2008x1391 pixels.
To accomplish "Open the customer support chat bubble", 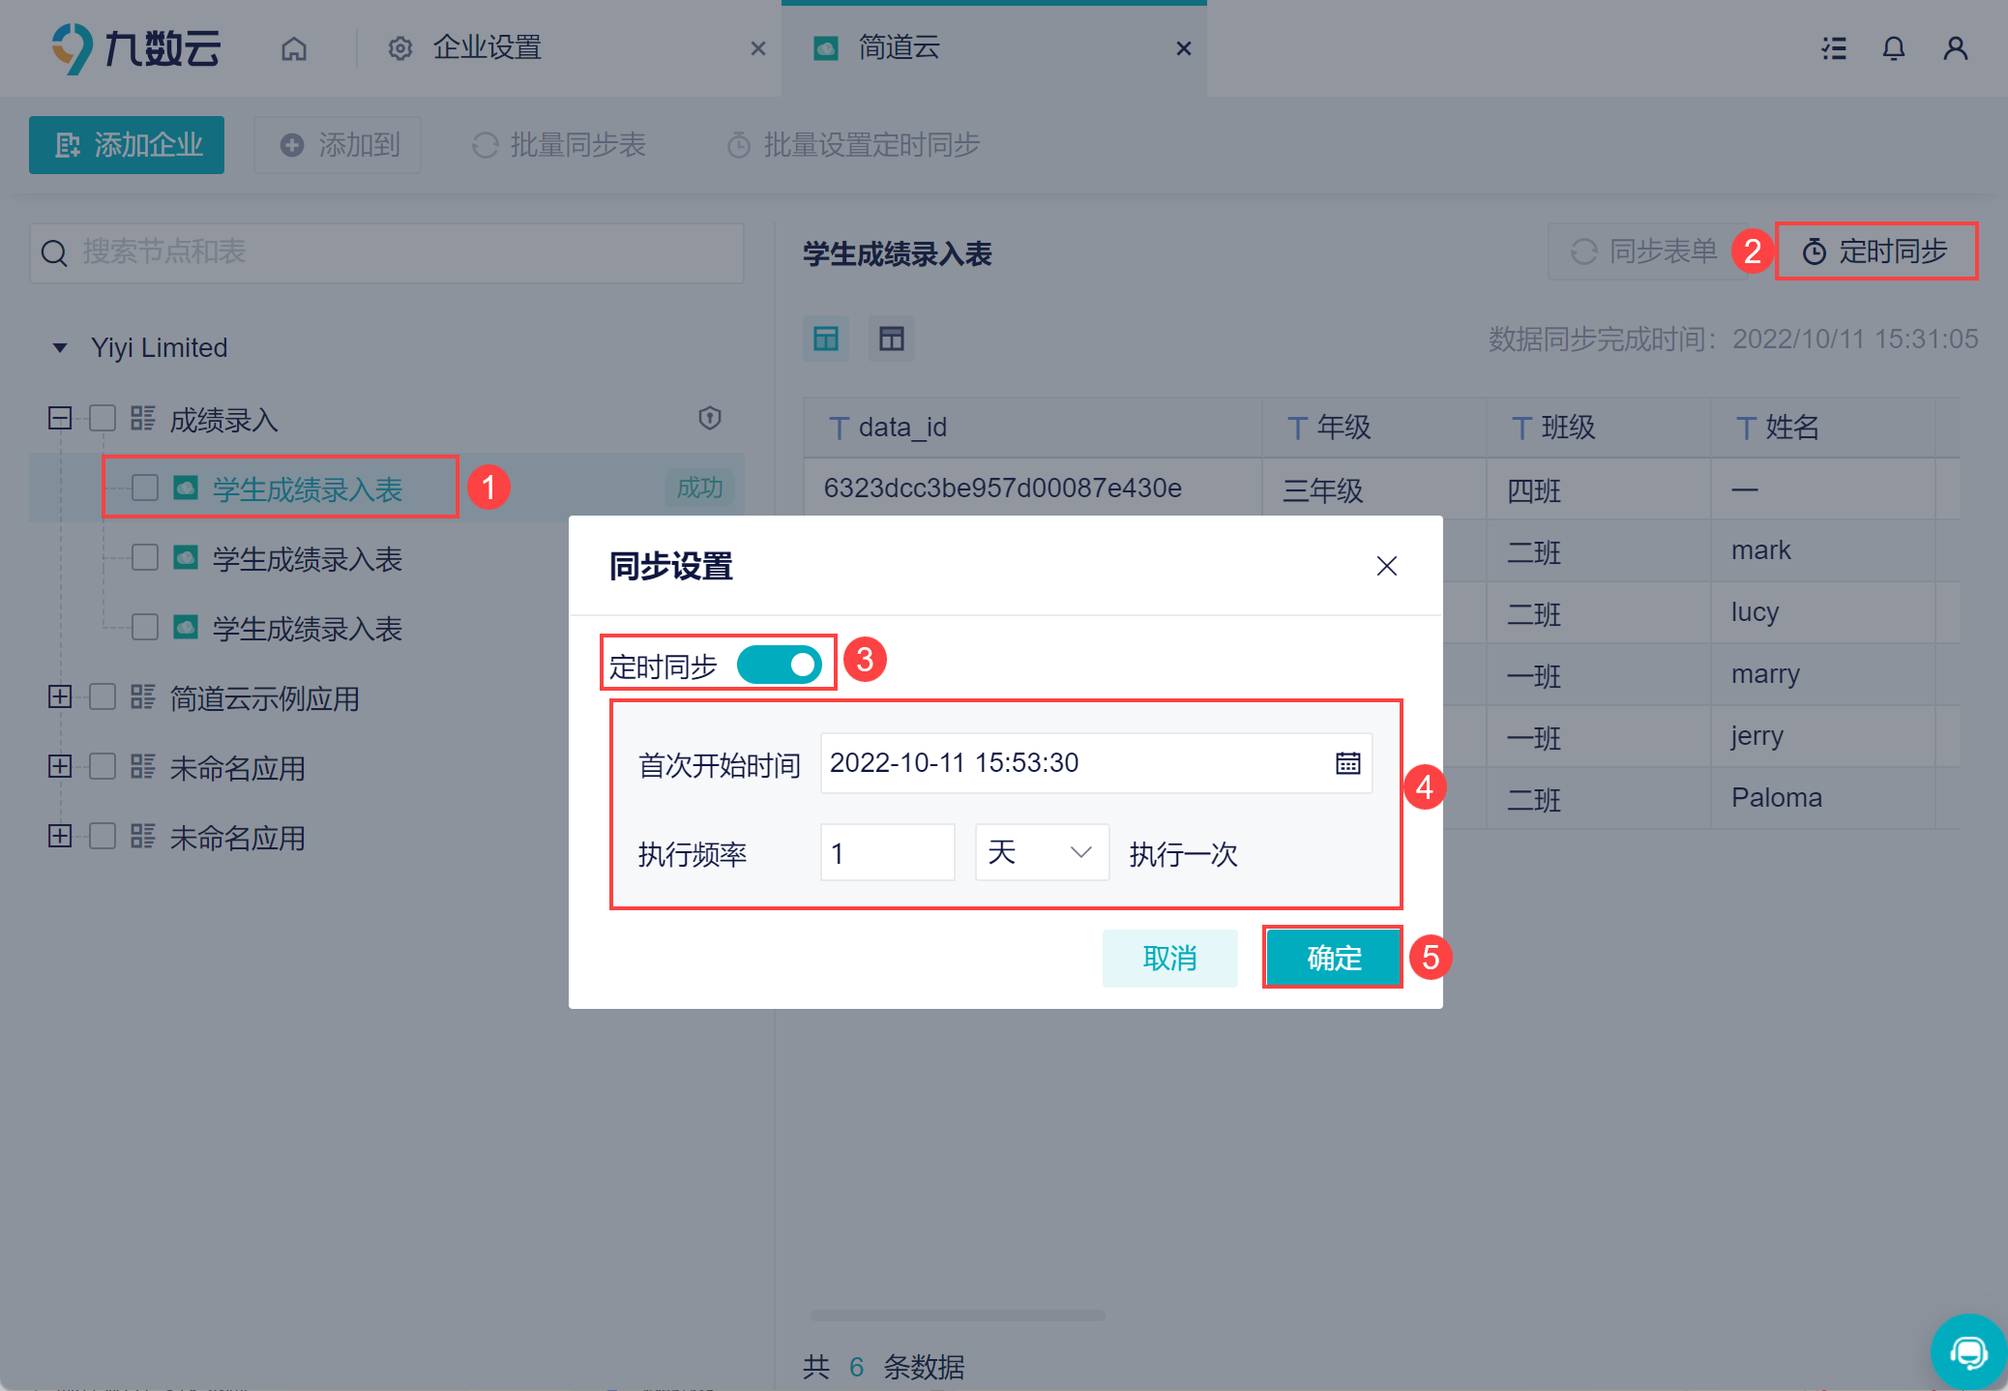I will [x=1967, y=1350].
